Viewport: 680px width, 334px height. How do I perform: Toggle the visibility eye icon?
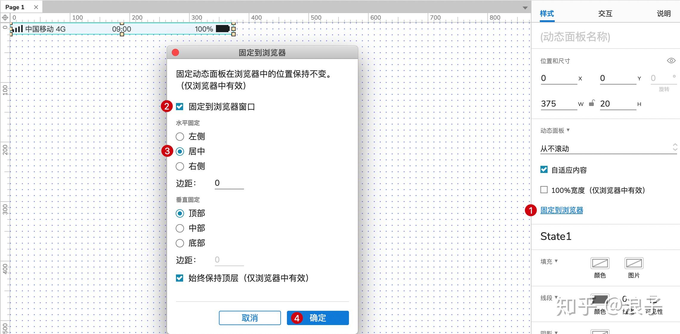(671, 61)
